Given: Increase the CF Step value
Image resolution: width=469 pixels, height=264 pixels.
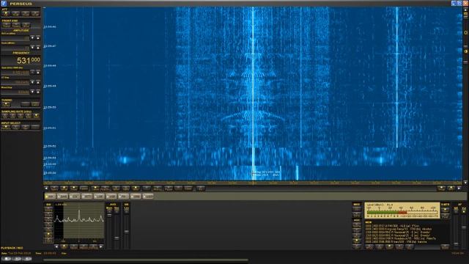Looking at the screenshot, I should click(37, 81).
